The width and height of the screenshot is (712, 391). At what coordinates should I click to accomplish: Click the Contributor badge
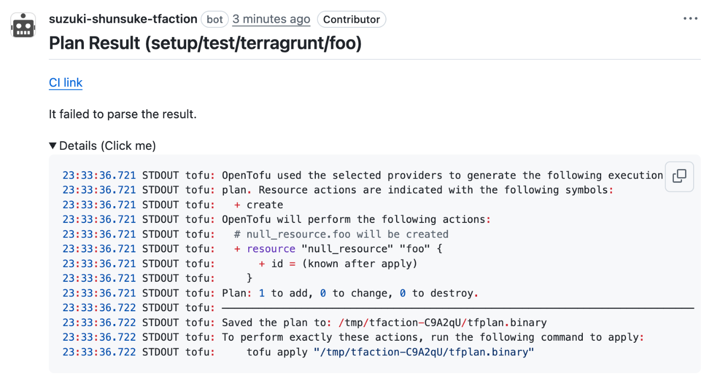(x=351, y=19)
